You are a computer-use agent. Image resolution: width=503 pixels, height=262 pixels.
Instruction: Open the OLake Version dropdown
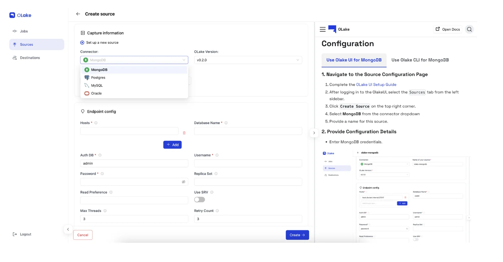click(x=248, y=60)
